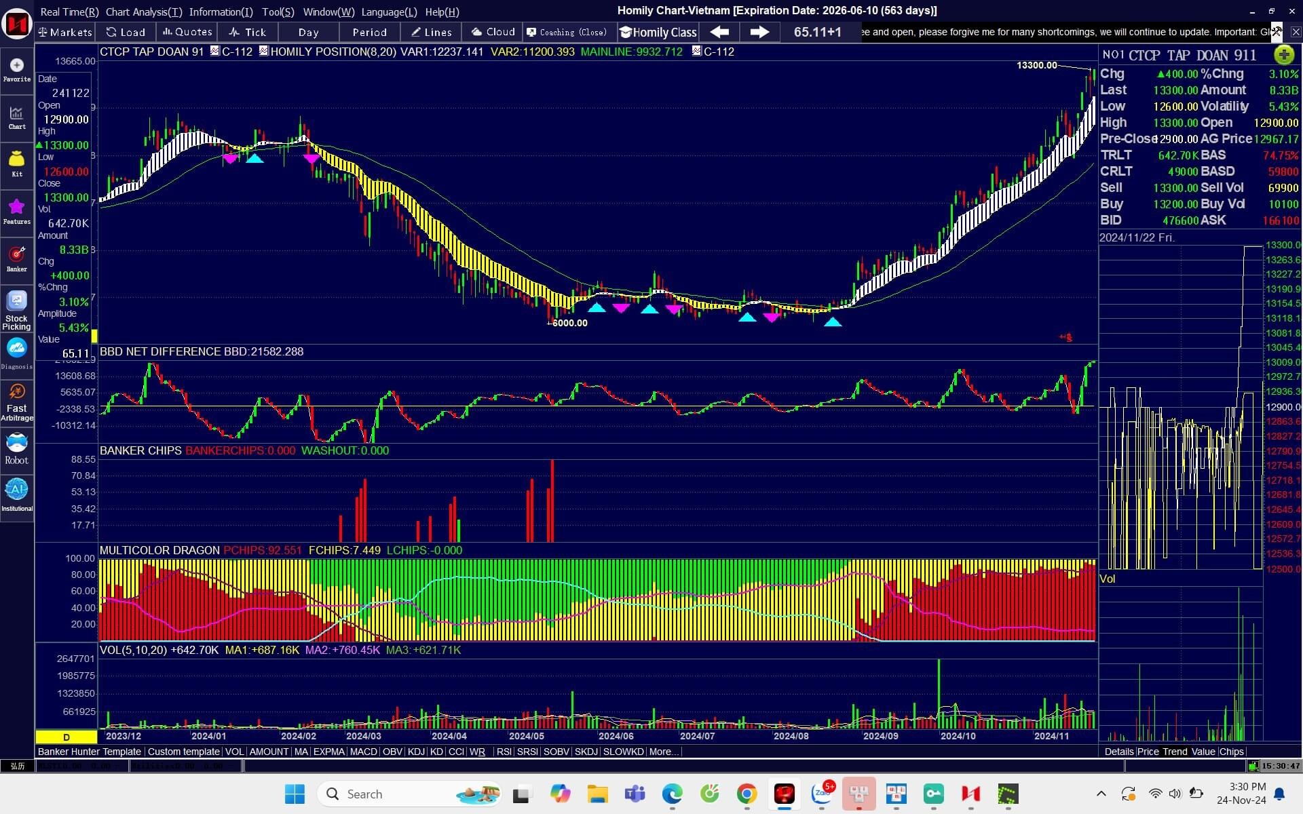Open the Cloud toolbar button
Viewport: 1303px width, 814px height.
[493, 32]
